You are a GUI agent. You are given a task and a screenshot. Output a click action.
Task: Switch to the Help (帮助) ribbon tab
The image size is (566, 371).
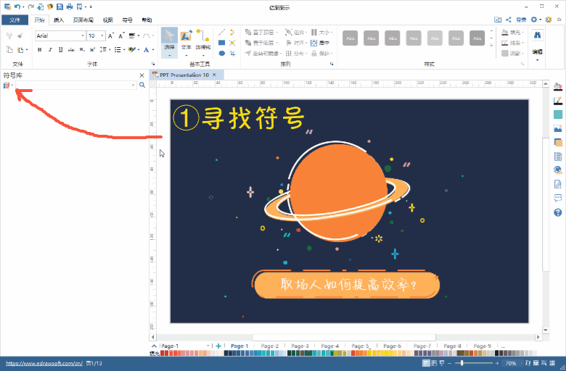point(147,20)
